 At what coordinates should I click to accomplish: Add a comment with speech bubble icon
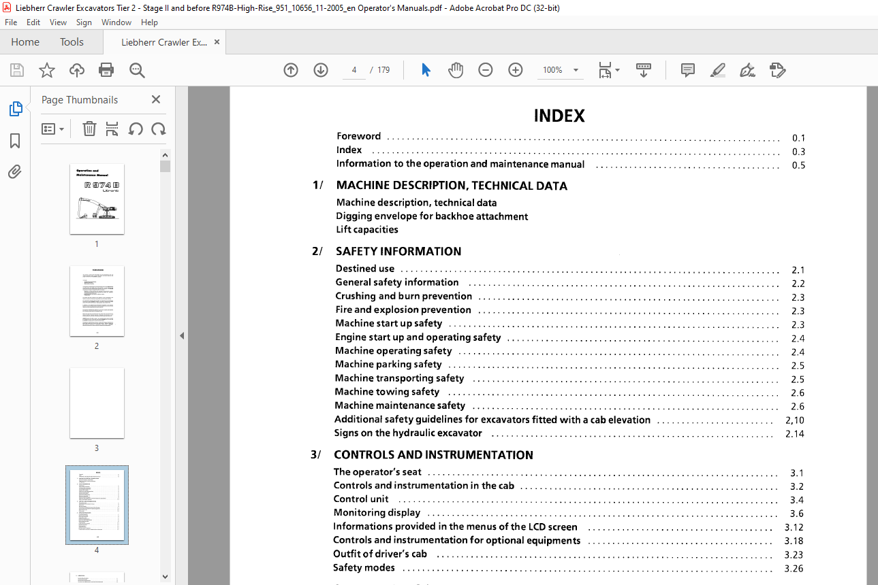pos(688,70)
